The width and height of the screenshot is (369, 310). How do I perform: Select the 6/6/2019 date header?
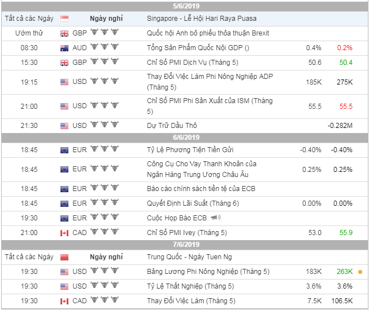pos(184,138)
